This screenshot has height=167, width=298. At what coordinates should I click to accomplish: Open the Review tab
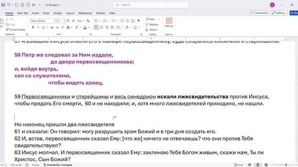point(101,13)
